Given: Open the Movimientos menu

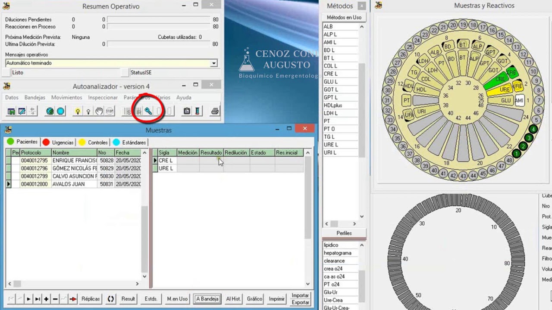Looking at the screenshot, I should 66,98.
